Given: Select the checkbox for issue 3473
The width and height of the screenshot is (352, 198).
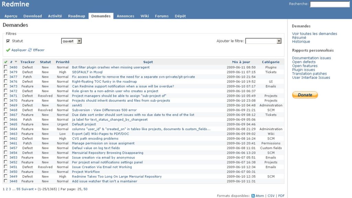Looking at the screenshot, I should click(5, 86).
